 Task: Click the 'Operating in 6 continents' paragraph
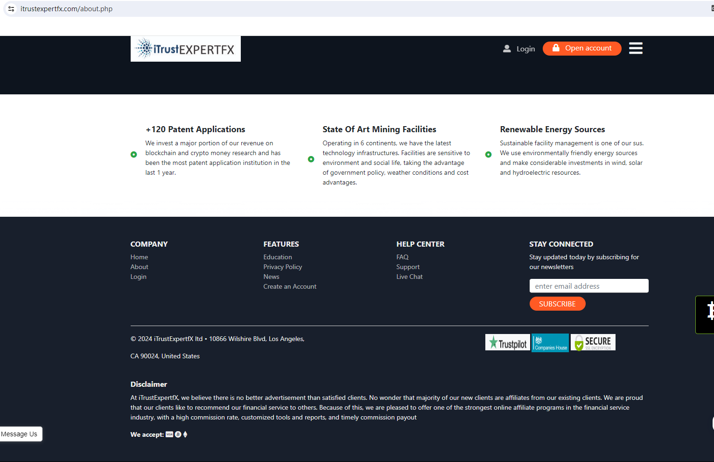coord(396,163)
